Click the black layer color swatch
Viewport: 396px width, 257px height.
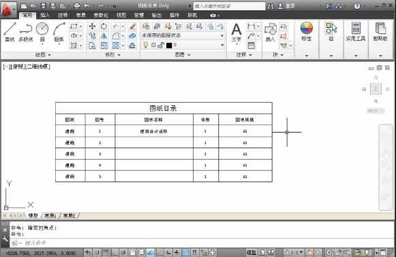(x=169, y=46)
